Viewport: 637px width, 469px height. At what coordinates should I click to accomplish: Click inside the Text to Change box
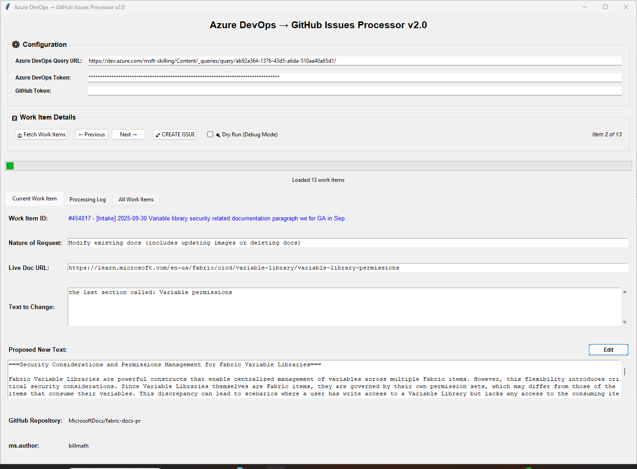coord(344,307)
